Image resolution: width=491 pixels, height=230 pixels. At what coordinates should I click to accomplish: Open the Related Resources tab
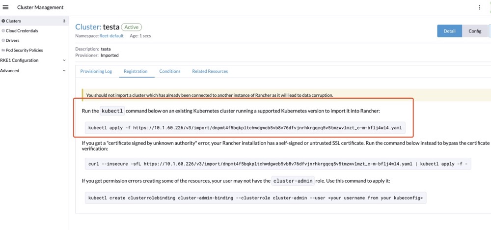[x=210, y=71]
